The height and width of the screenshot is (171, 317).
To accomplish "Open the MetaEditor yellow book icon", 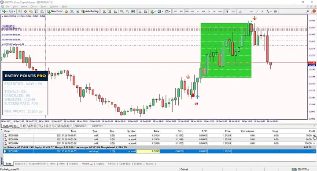I will pos(66,11).
